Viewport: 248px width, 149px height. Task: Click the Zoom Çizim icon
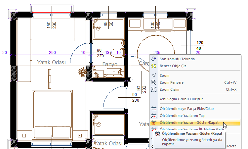154,89
